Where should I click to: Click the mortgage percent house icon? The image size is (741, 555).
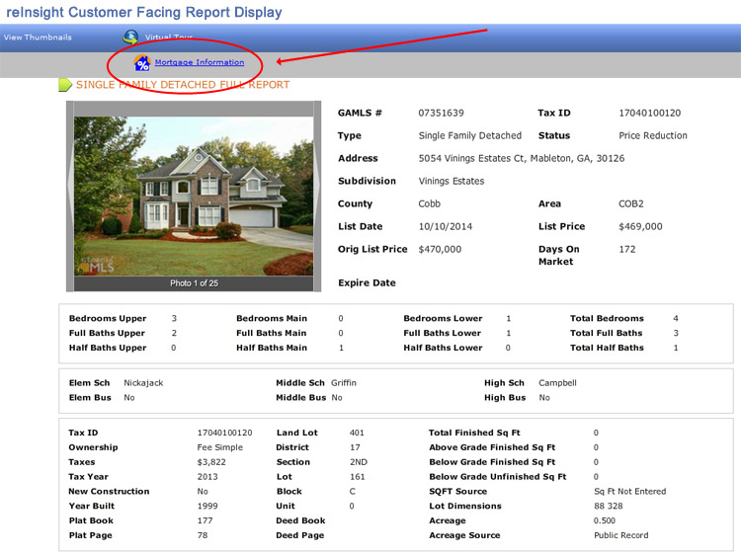click(141, 63)
